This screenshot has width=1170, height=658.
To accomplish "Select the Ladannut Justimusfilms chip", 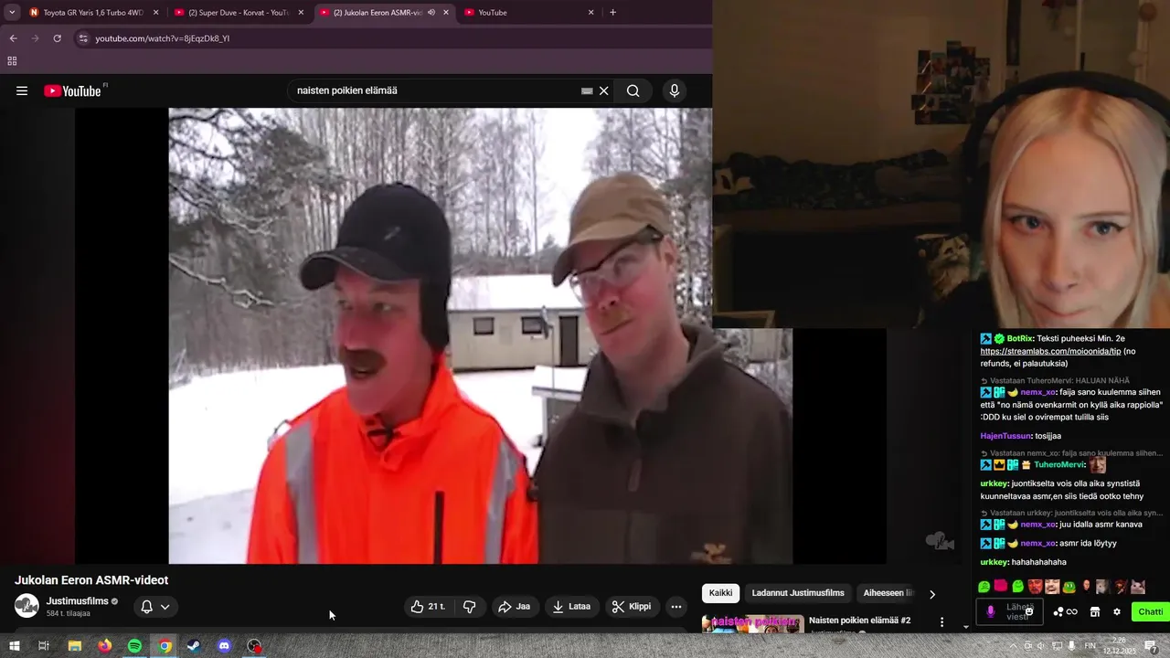I will (798, 593).
